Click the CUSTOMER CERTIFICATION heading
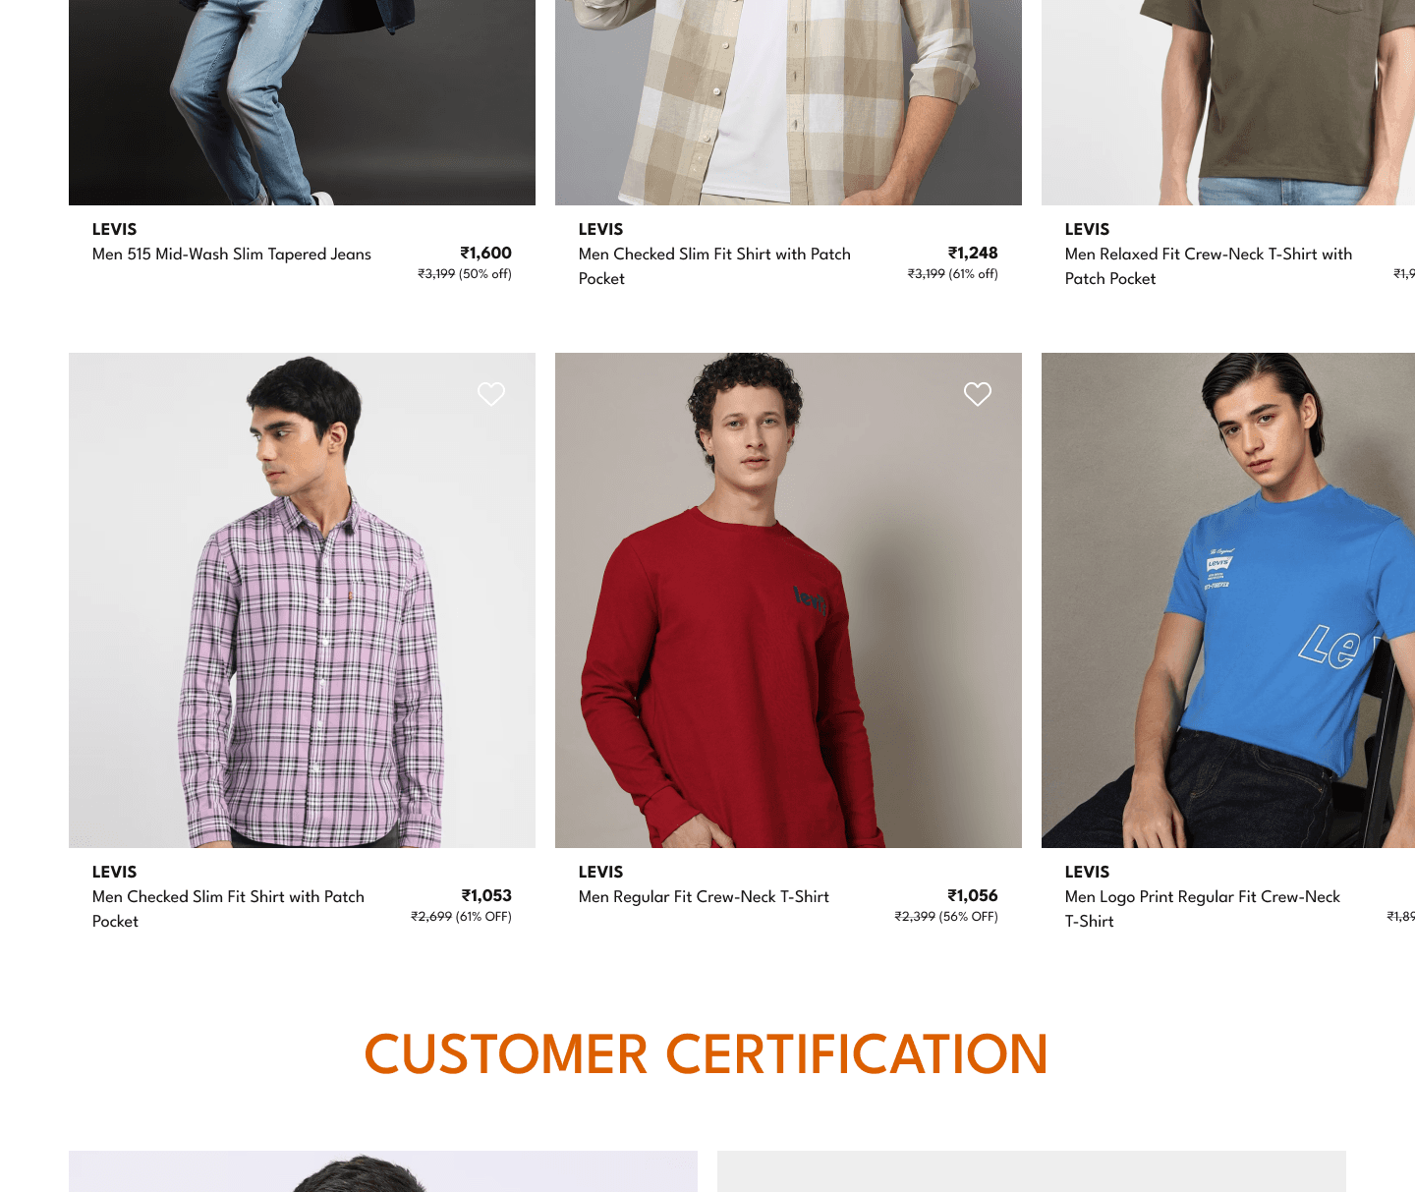 tap(707, 1054)
